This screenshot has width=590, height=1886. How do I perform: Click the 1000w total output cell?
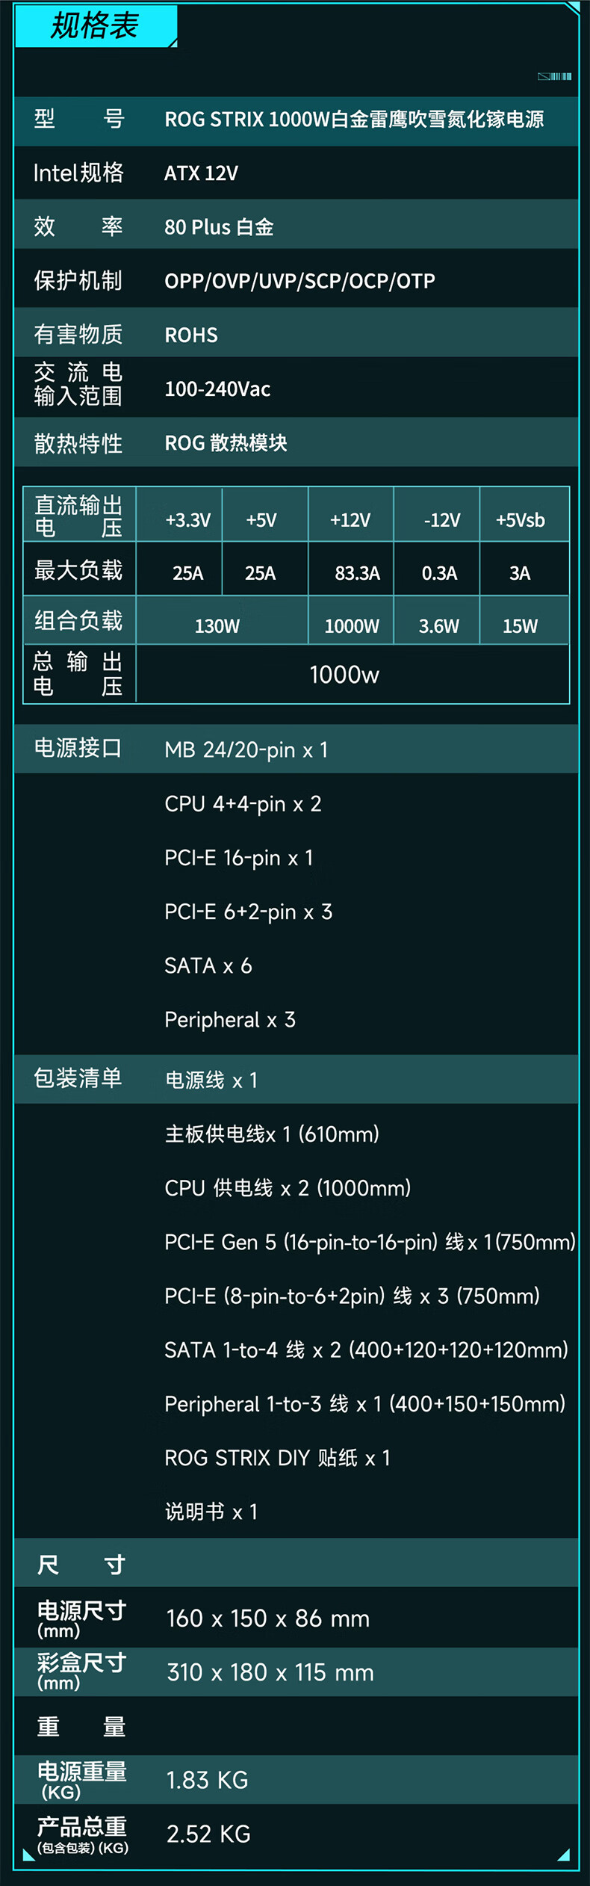click(x=344, y=675)
